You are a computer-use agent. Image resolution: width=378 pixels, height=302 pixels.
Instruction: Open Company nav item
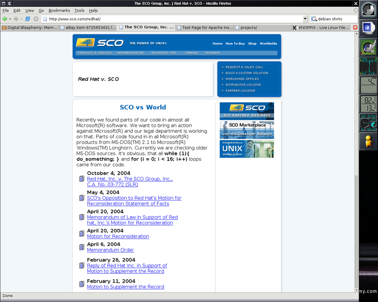[192, 53]
